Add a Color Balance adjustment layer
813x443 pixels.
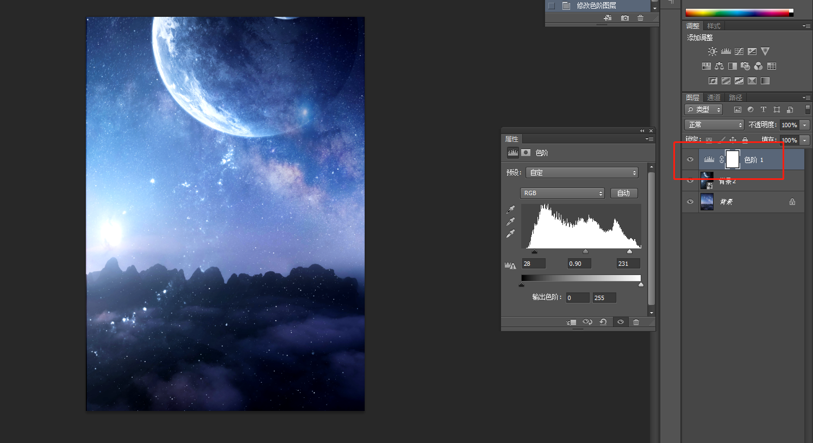(720, 66)
